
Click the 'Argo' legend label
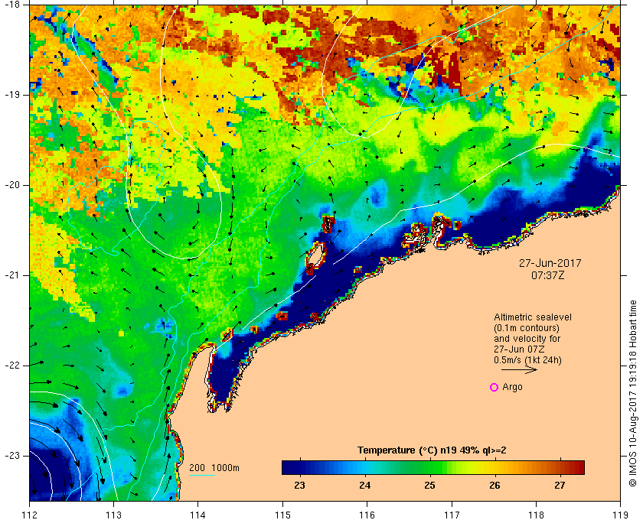[513, 387]
